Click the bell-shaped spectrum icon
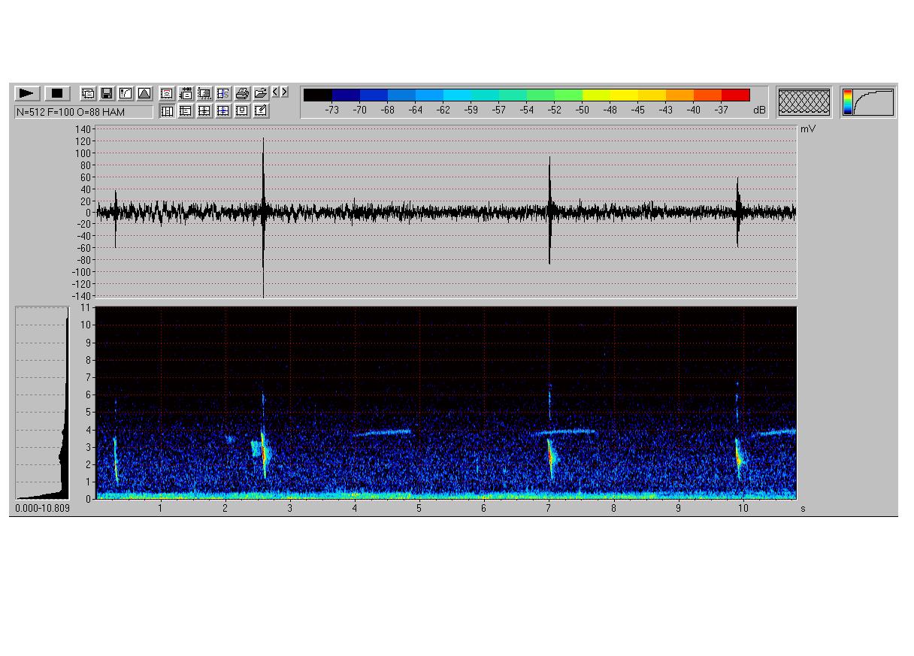Image resolution: width=914 pixels, height=656 pixels. coord(144,93)
